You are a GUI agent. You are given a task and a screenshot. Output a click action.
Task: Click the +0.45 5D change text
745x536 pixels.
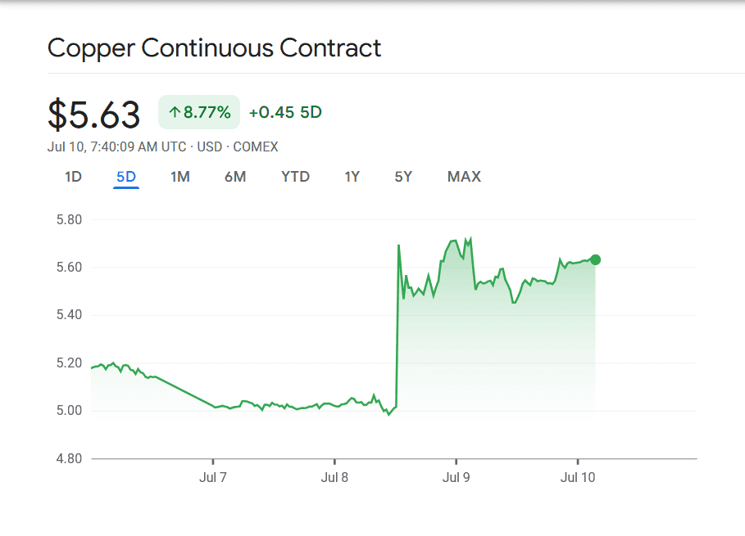285,112
